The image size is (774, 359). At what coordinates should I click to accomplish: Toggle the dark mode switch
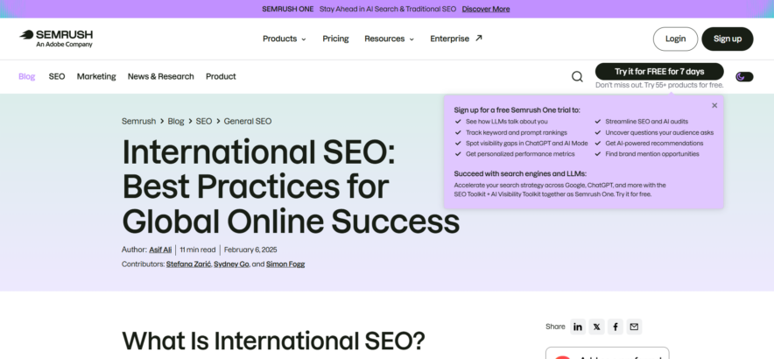pos(744,76)
